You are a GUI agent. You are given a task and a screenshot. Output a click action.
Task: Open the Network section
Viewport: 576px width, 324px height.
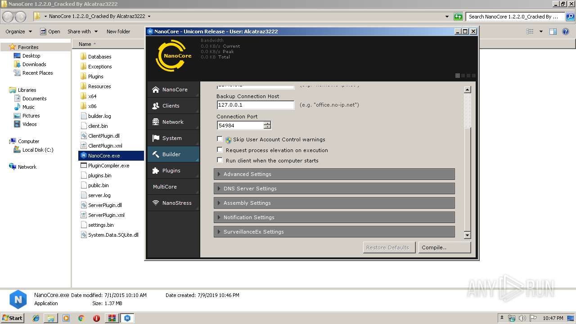click(x=173, y=122)
